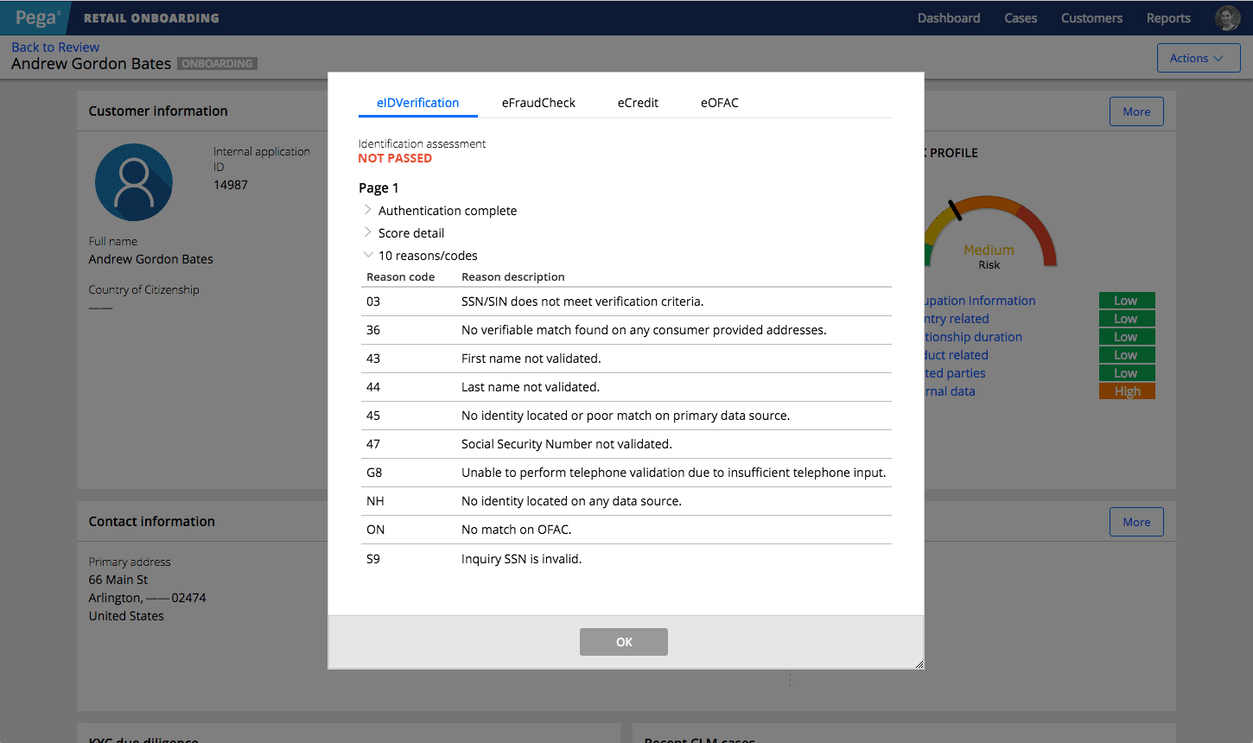
Task: Click the customer avatar picture
Action: click(134, 182)
